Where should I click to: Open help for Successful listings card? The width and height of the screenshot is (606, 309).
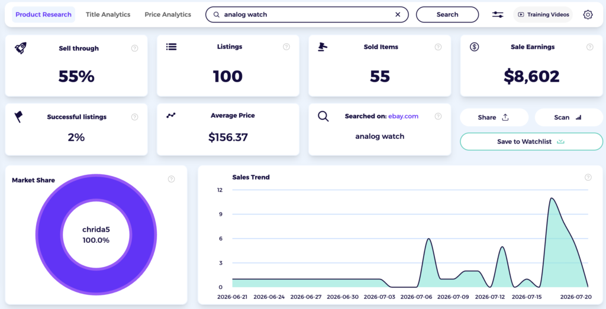[x=134, y=117]
